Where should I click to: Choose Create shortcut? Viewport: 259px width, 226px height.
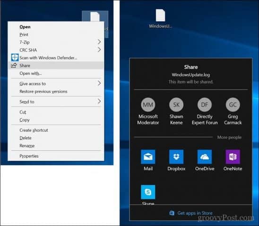pos(56,130)
